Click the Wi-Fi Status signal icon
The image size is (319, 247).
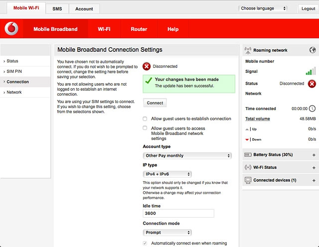(248, 167)
